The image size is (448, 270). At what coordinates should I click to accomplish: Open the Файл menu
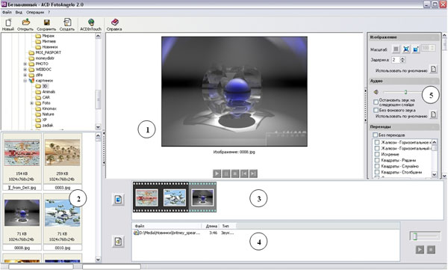(x=7, y=12)
